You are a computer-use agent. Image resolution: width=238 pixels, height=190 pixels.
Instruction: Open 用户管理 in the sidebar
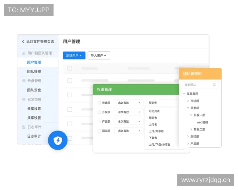point(34,63)
